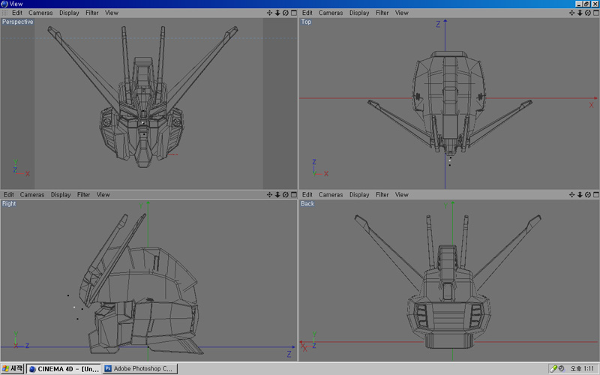Screen dimensions: 600x375
Task: Click the Perspective viewport label
Action: tap(17, 22)
